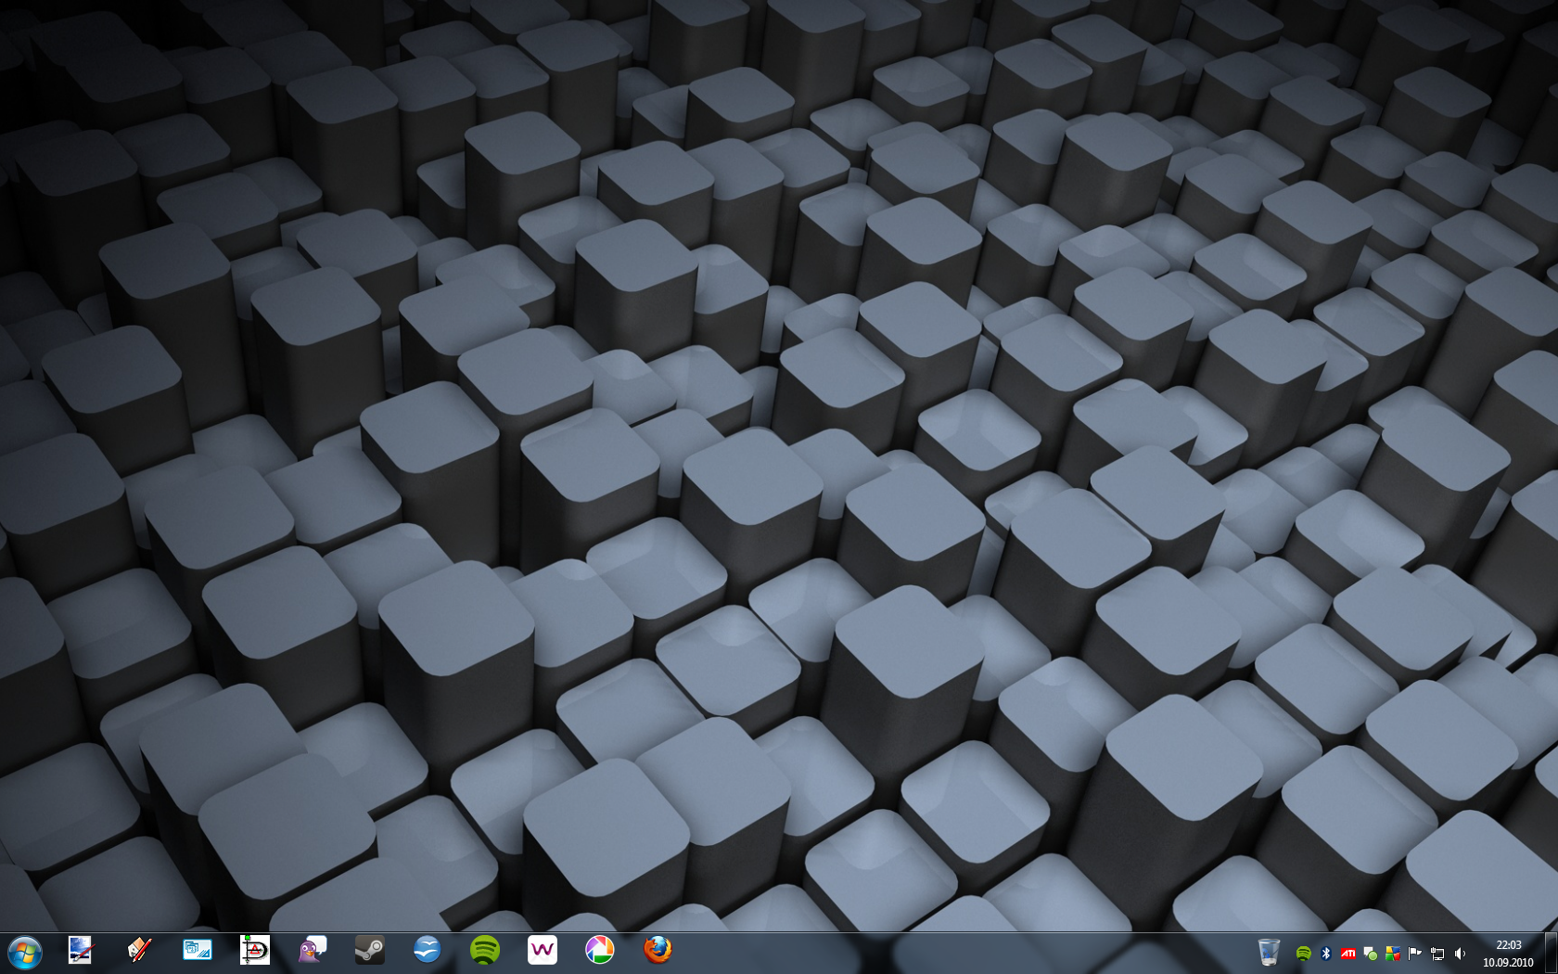
Task: Open the purple W app on taskbar
Action: (543, 950)
